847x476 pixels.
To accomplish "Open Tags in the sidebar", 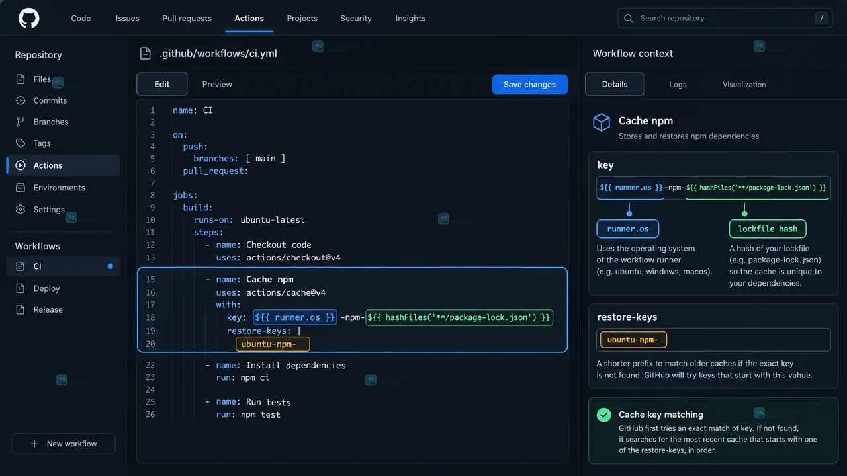I will point(42,143).
